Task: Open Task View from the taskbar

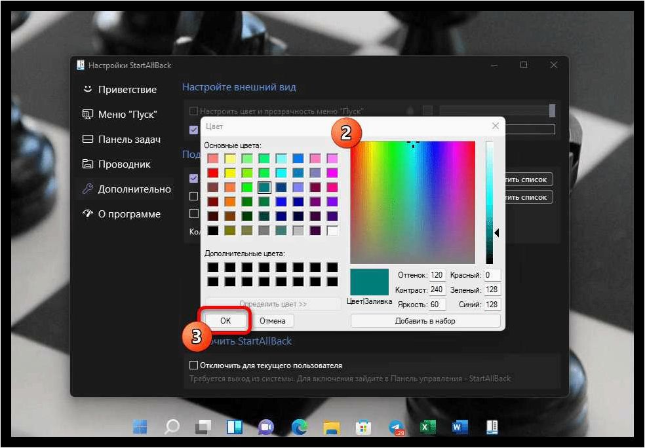Action: [x=203, y=428]
